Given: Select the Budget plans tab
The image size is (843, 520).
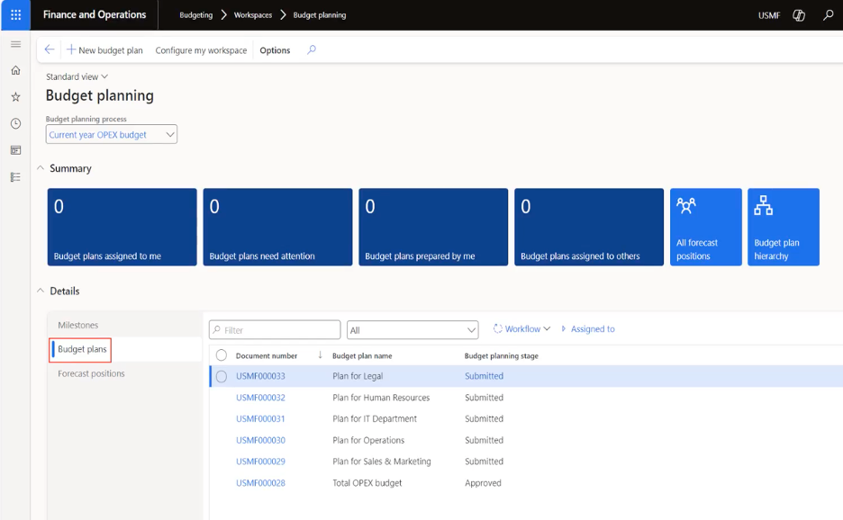Looking at the screenshot, I should pos(82,349).
